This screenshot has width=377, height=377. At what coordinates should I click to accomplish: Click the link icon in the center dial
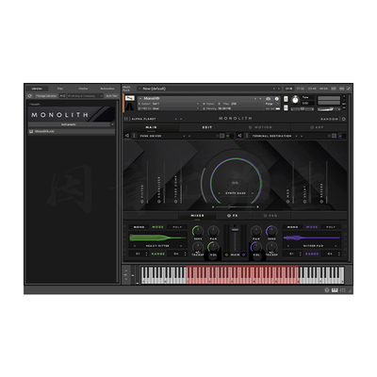pos(235,183)
